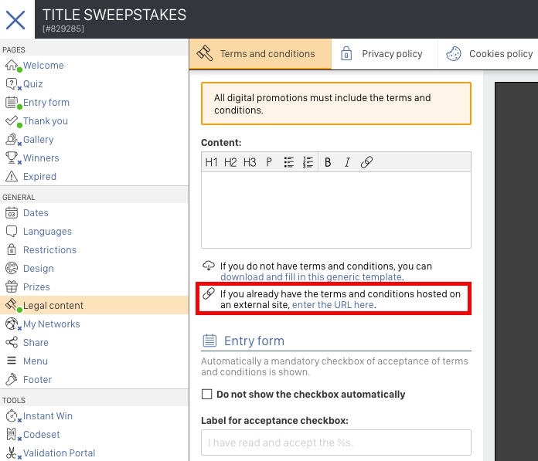The height and width of the screenshot is (461, 538).
Task: Select the Terms and conditions tab
Action: (260, 54)
